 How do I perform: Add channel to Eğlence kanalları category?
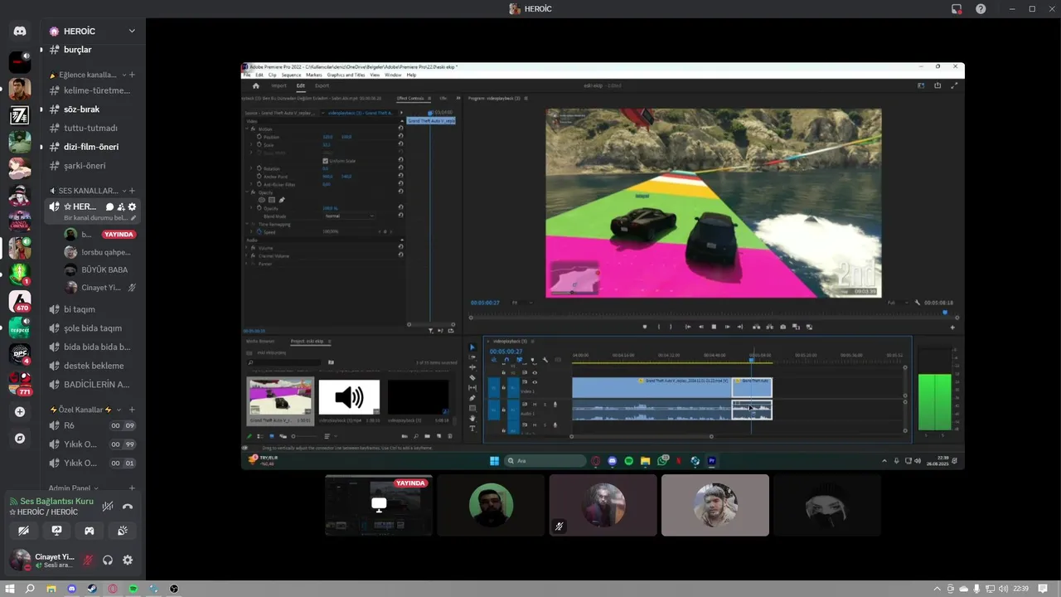point(132,75)
